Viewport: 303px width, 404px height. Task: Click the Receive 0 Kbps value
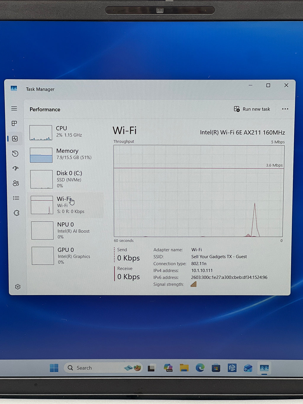click(x=128, y=277)
